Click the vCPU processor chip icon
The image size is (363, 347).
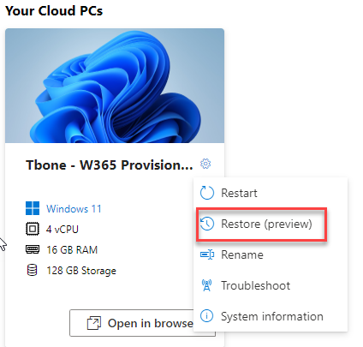click(x=33, y=229)
